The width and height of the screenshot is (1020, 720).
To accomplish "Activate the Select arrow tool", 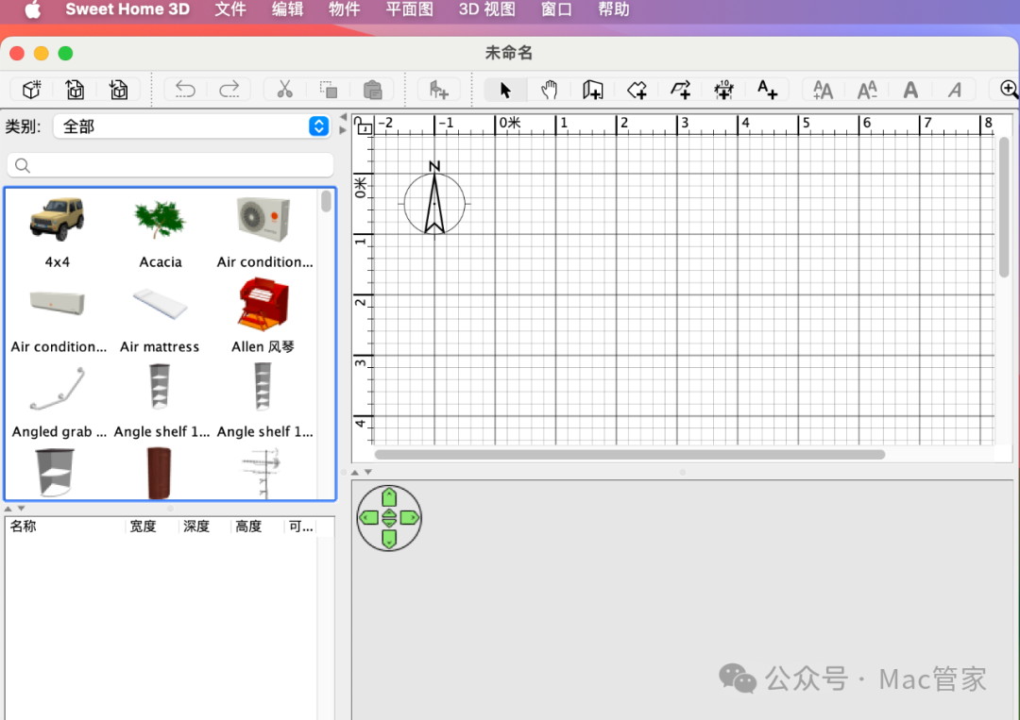I will 505,90.
